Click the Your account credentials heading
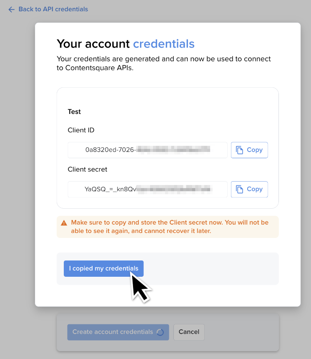Screen dimensions: 311x359 pos(125,43)
